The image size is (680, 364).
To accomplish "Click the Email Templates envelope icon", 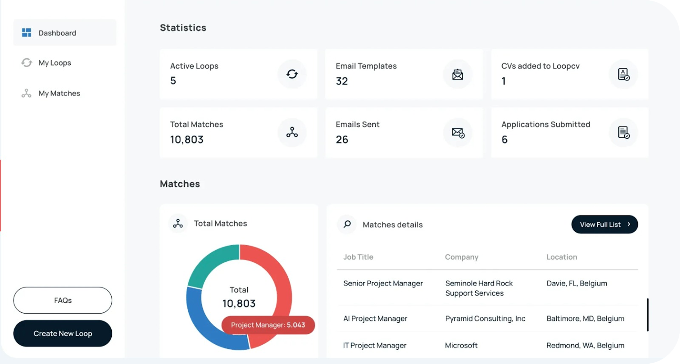I will [457, 74].
